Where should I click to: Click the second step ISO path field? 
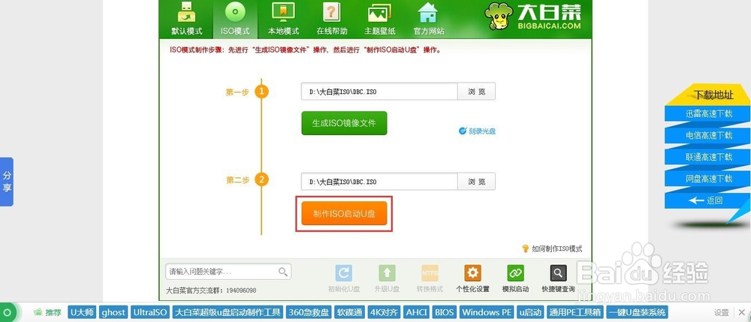(x=379, y=182)
